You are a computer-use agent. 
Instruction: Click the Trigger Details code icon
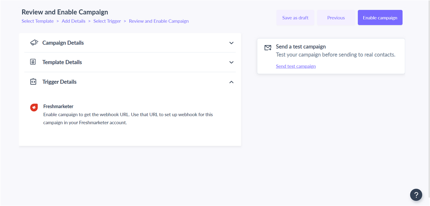(x=33, y=82)
